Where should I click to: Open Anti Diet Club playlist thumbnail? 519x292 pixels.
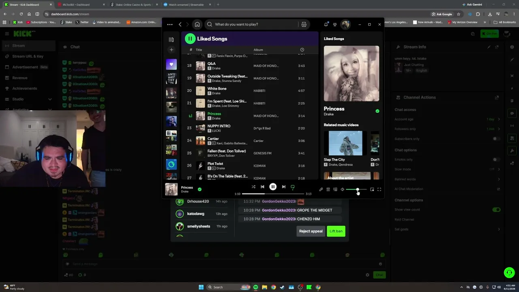pos(171,78)
